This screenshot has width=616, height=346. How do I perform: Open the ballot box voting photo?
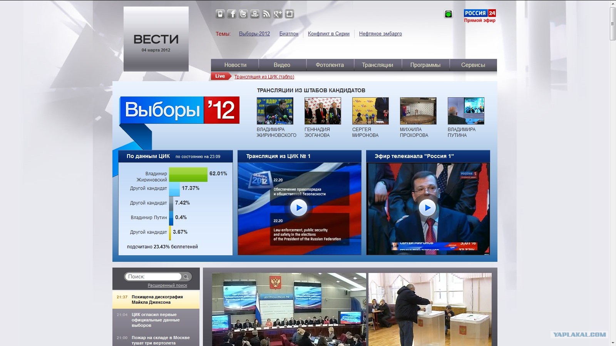(430, 309)
